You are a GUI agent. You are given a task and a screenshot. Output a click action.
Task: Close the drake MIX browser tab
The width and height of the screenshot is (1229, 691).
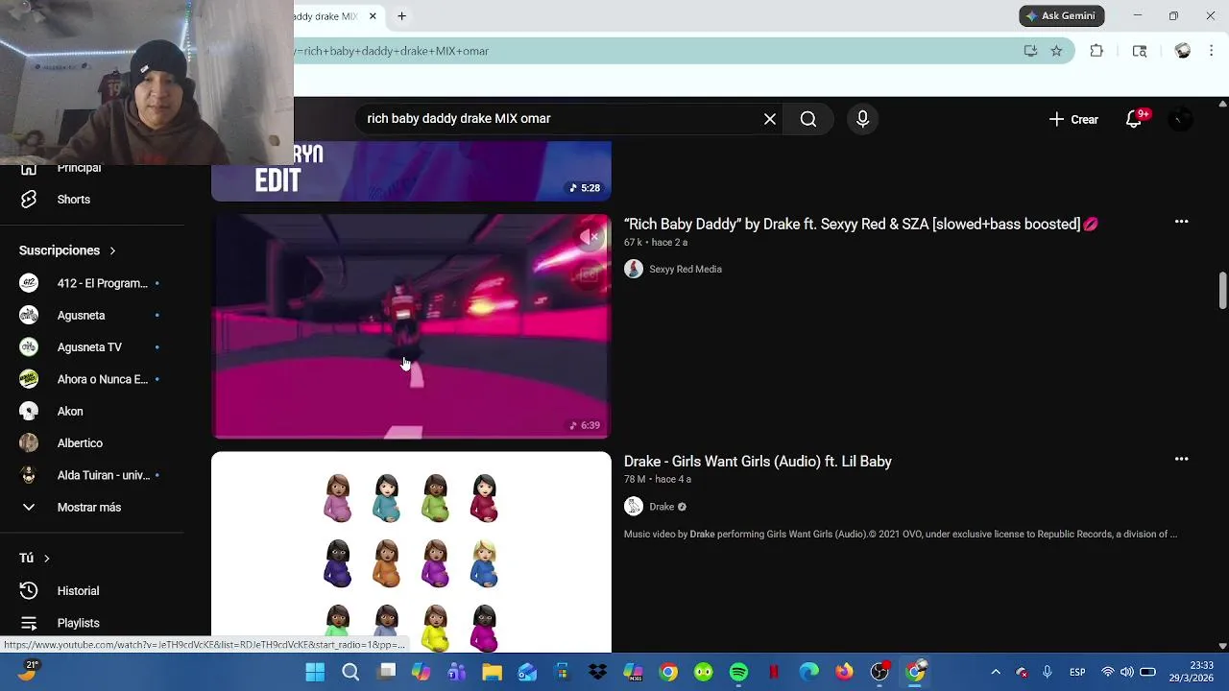tap(373, 15)
